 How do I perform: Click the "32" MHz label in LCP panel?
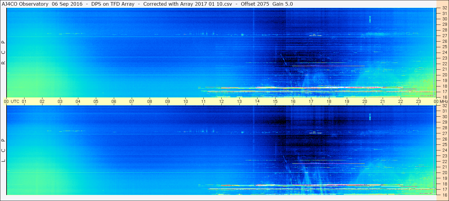pyautogui.click(x=444, y=106)
